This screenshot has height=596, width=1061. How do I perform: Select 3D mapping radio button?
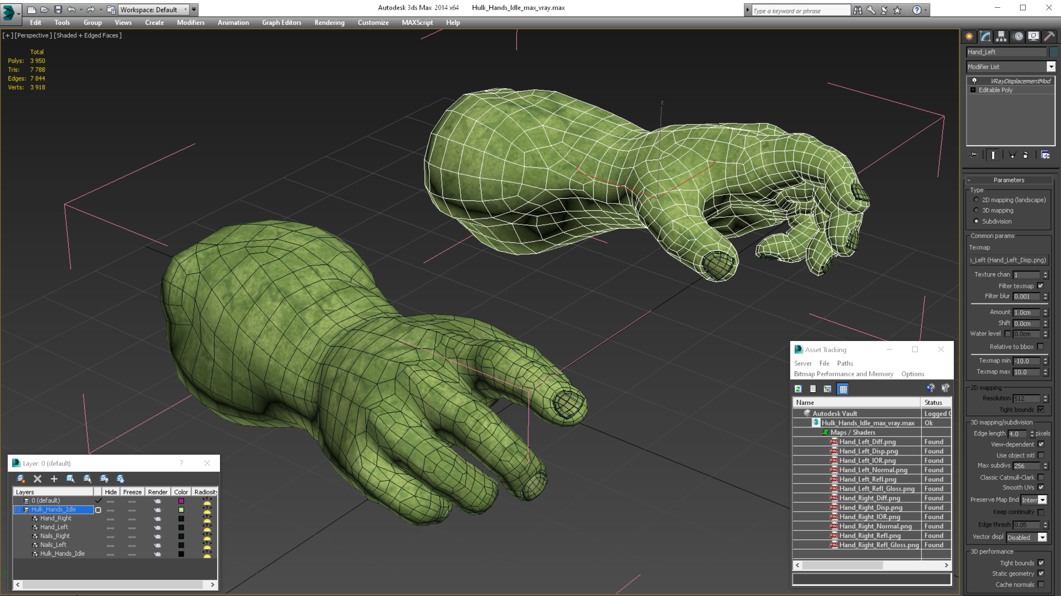point(976,210)
